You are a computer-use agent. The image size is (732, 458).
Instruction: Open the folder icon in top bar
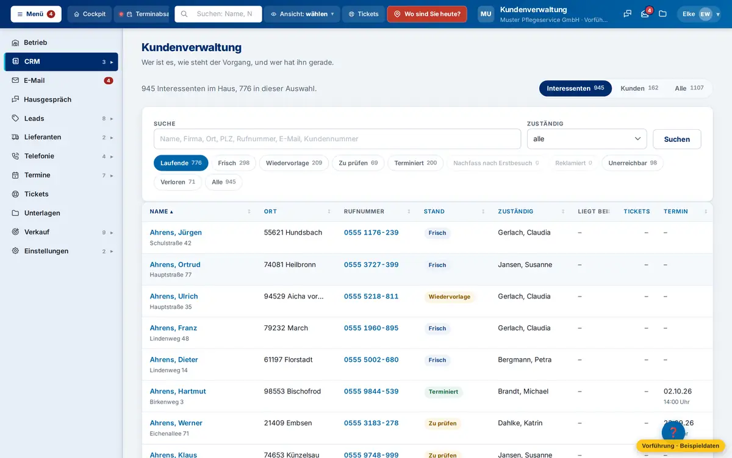pyautogui.click(x=662, y=14)
